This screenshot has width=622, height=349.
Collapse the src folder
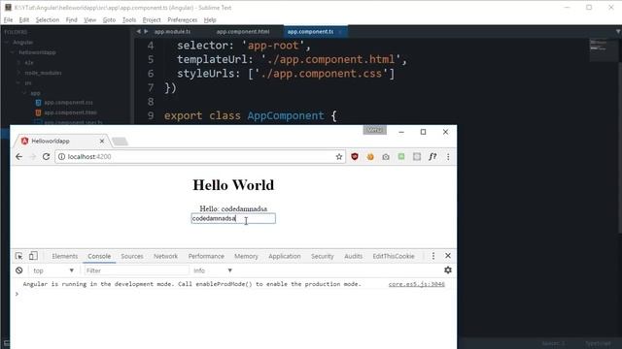[18, 83]
